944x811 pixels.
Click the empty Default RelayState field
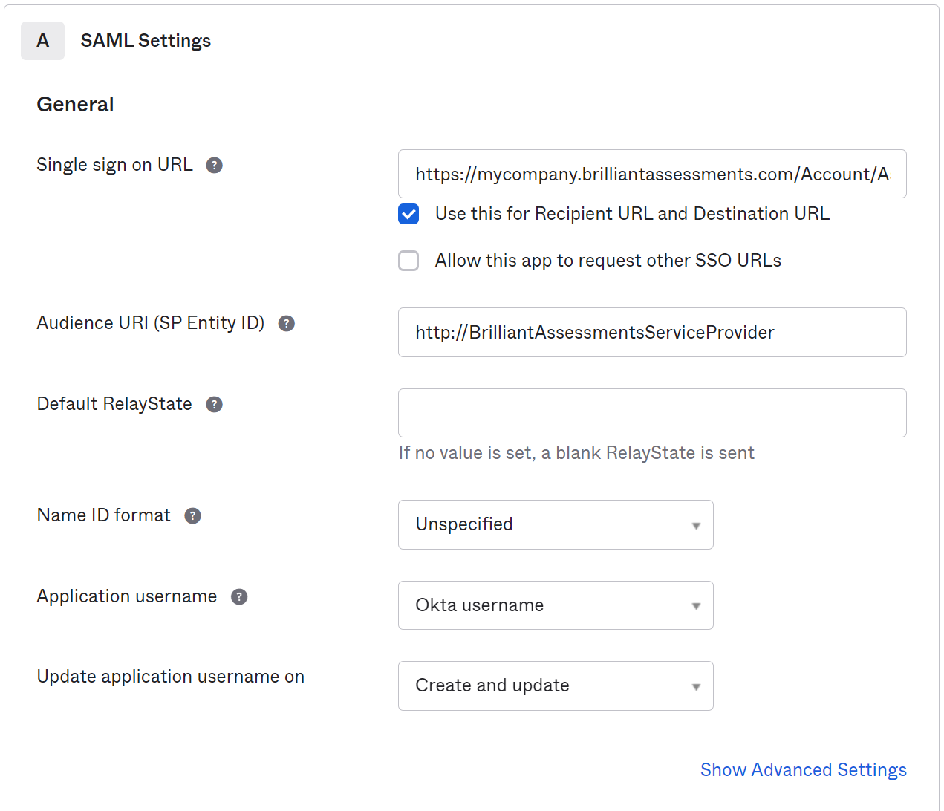tap(651, 413)
